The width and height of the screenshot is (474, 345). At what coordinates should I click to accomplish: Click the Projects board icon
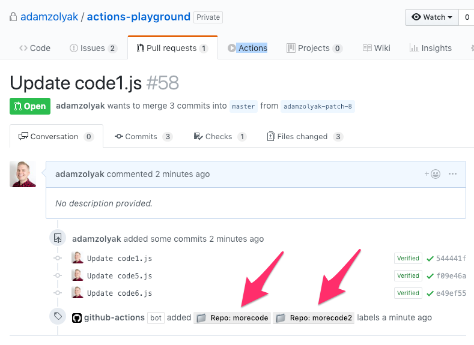291,48
